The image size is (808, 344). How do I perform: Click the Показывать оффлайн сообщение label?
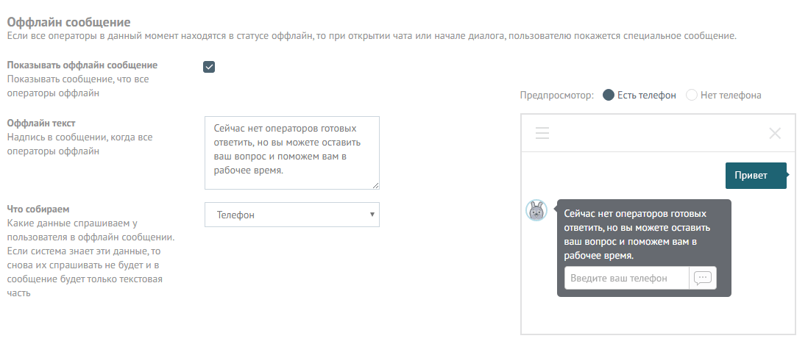(82, 65)
